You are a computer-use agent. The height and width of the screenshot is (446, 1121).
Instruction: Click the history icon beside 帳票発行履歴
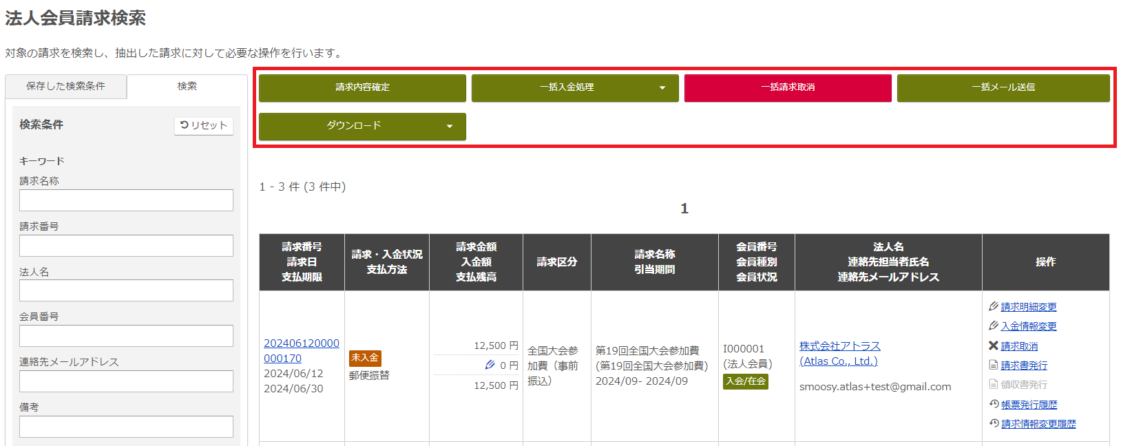pos(994,404)
